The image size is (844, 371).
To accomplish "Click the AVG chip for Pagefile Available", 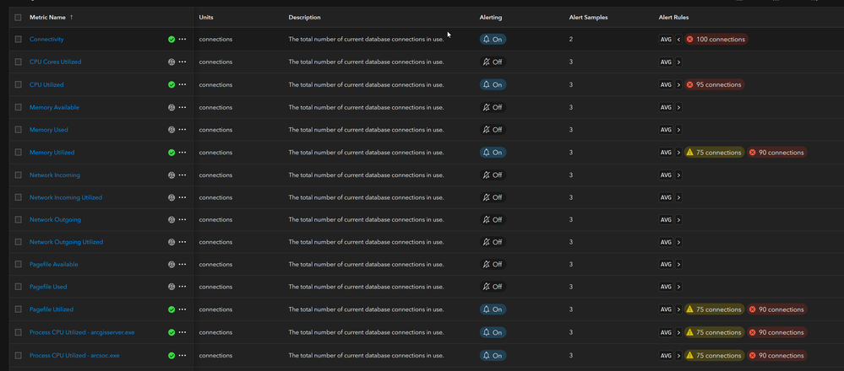I will point(666,265).
